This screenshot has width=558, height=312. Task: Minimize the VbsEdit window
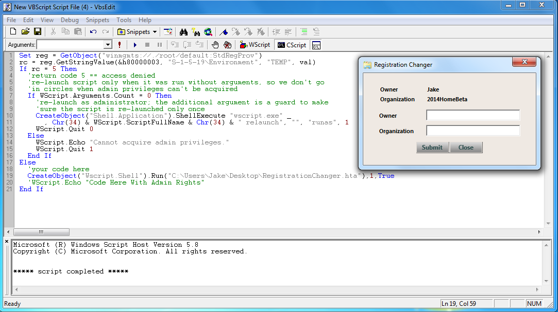click(508, 5)
